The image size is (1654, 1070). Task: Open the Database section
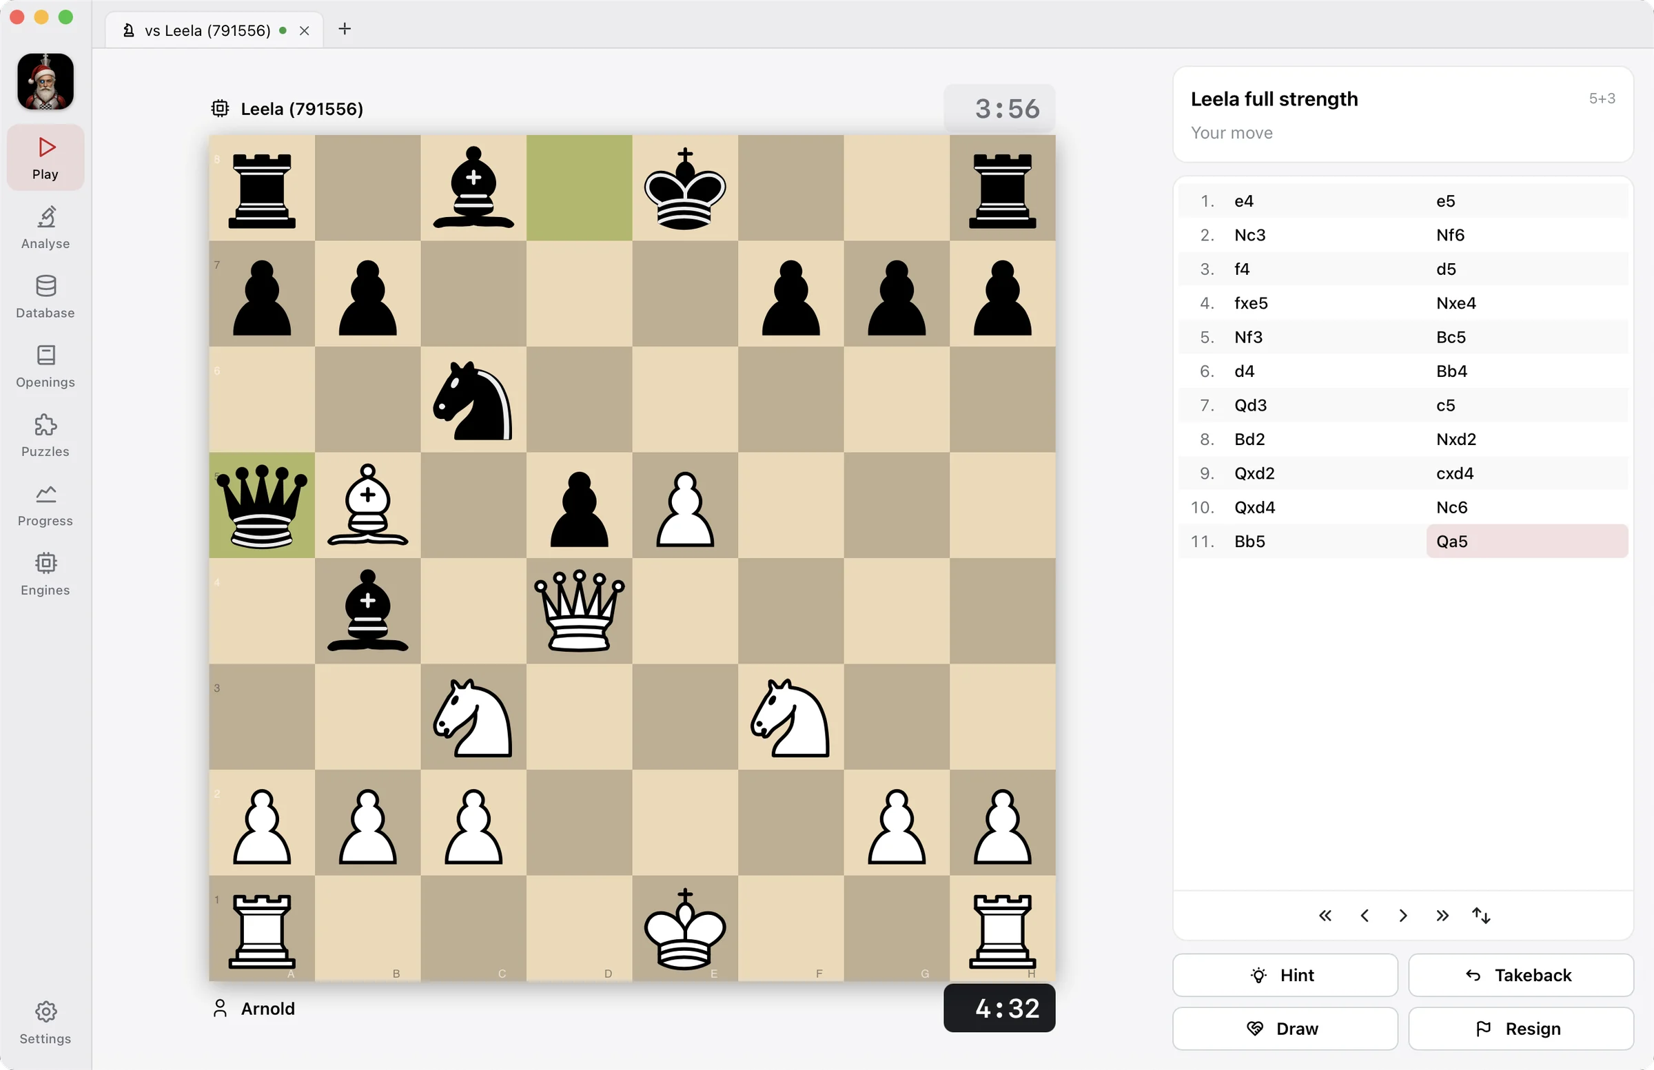pos(45,297)
